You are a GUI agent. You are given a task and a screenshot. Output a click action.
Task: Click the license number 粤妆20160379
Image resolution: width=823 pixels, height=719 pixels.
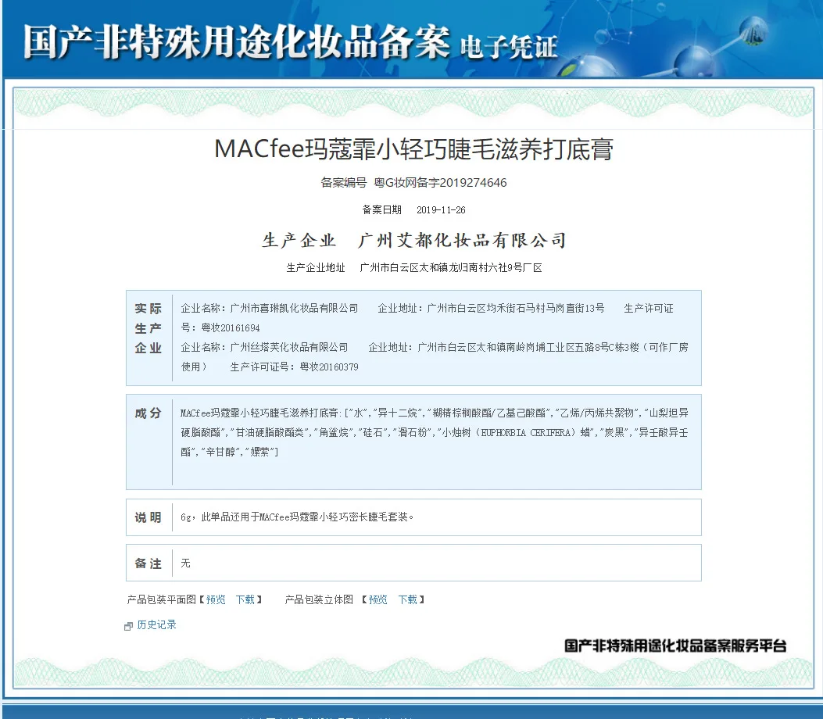(329, 367)
